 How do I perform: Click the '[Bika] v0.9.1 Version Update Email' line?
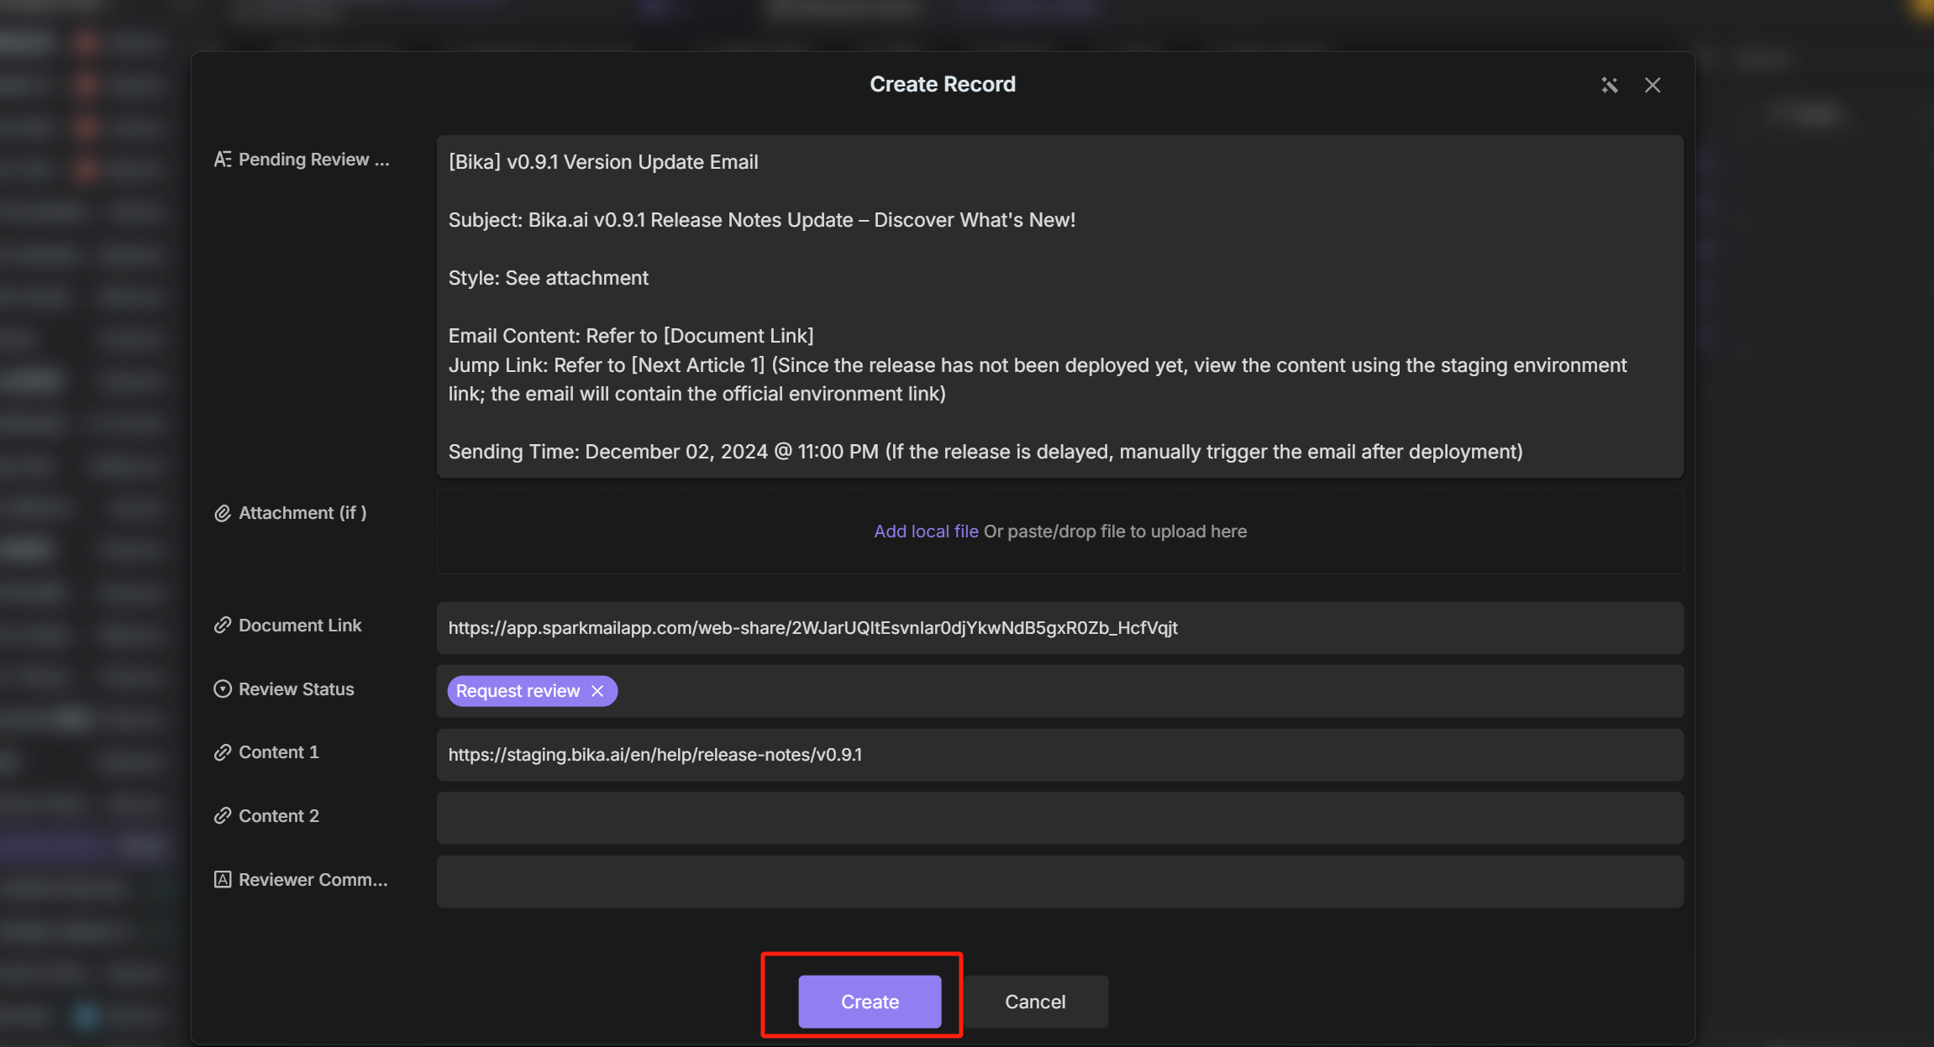603,162
